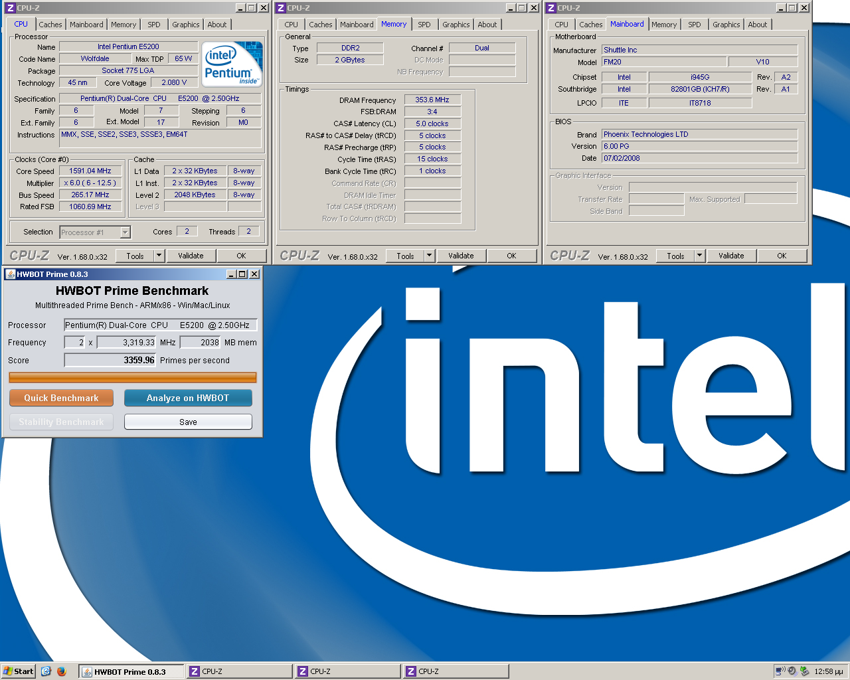This screenshot has height=680, width=850.
Task: Open the Tools dropdown arrow in the Memory tab window
Action: pos(429,256)
